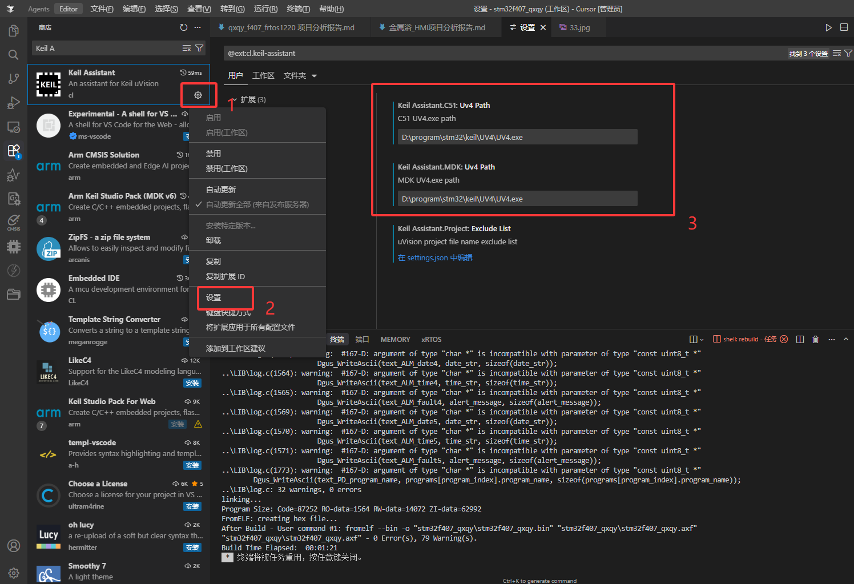Refresh the extensions marketplace list
Image resolution: width=854 pixels, height=584 pixels.
(x=183, y=27)
